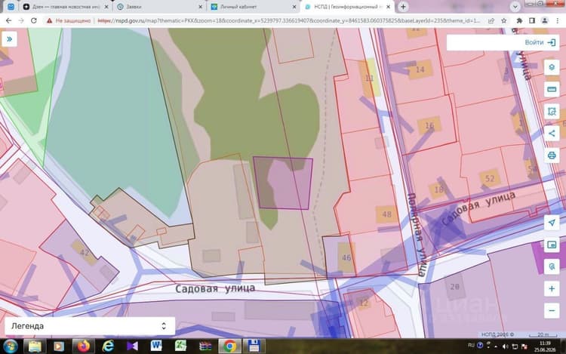
Task: Open the overview map icon
Action: [552, 245]
